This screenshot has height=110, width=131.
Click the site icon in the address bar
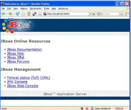(45, 14)
